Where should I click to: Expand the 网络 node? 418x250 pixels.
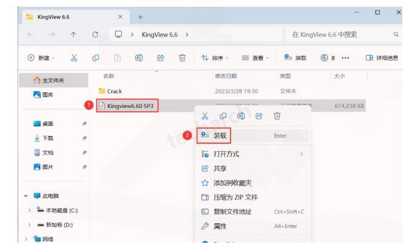pyautogui.click(x=26, y=239)
